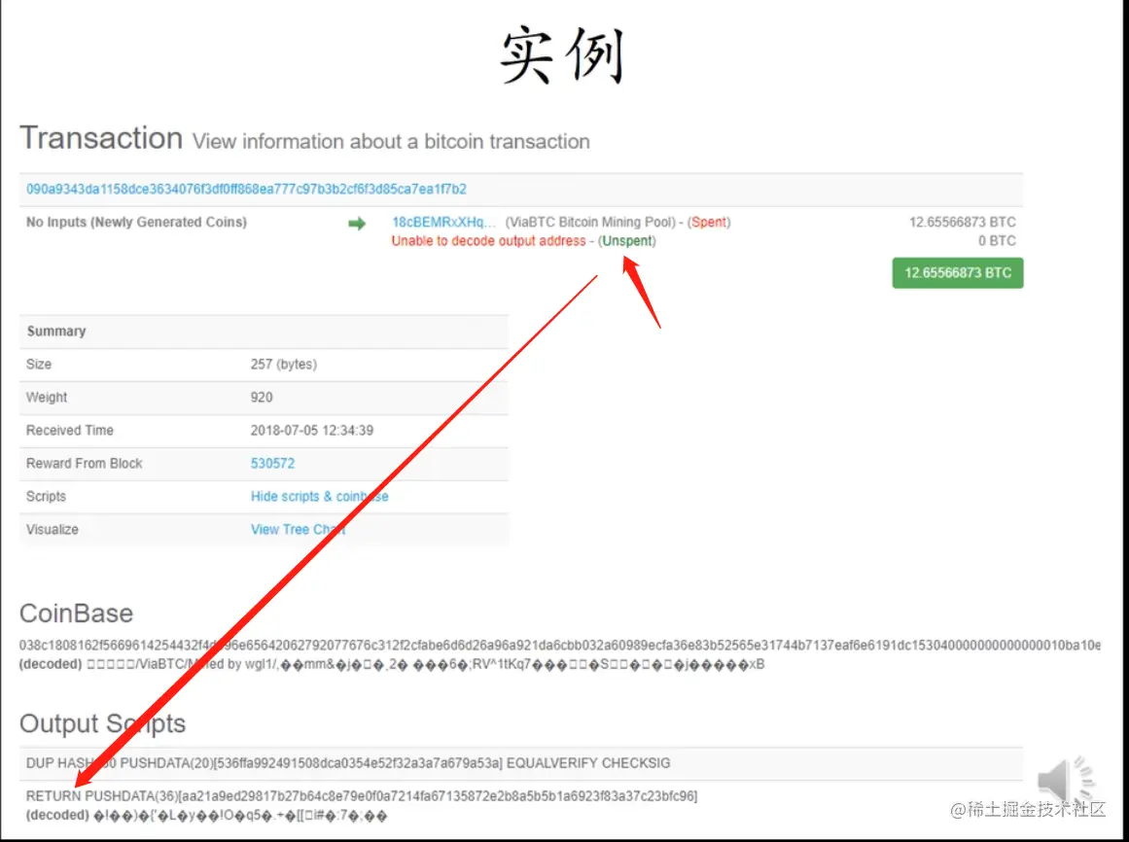Select the Output Scripts section heading

(103, 723)
